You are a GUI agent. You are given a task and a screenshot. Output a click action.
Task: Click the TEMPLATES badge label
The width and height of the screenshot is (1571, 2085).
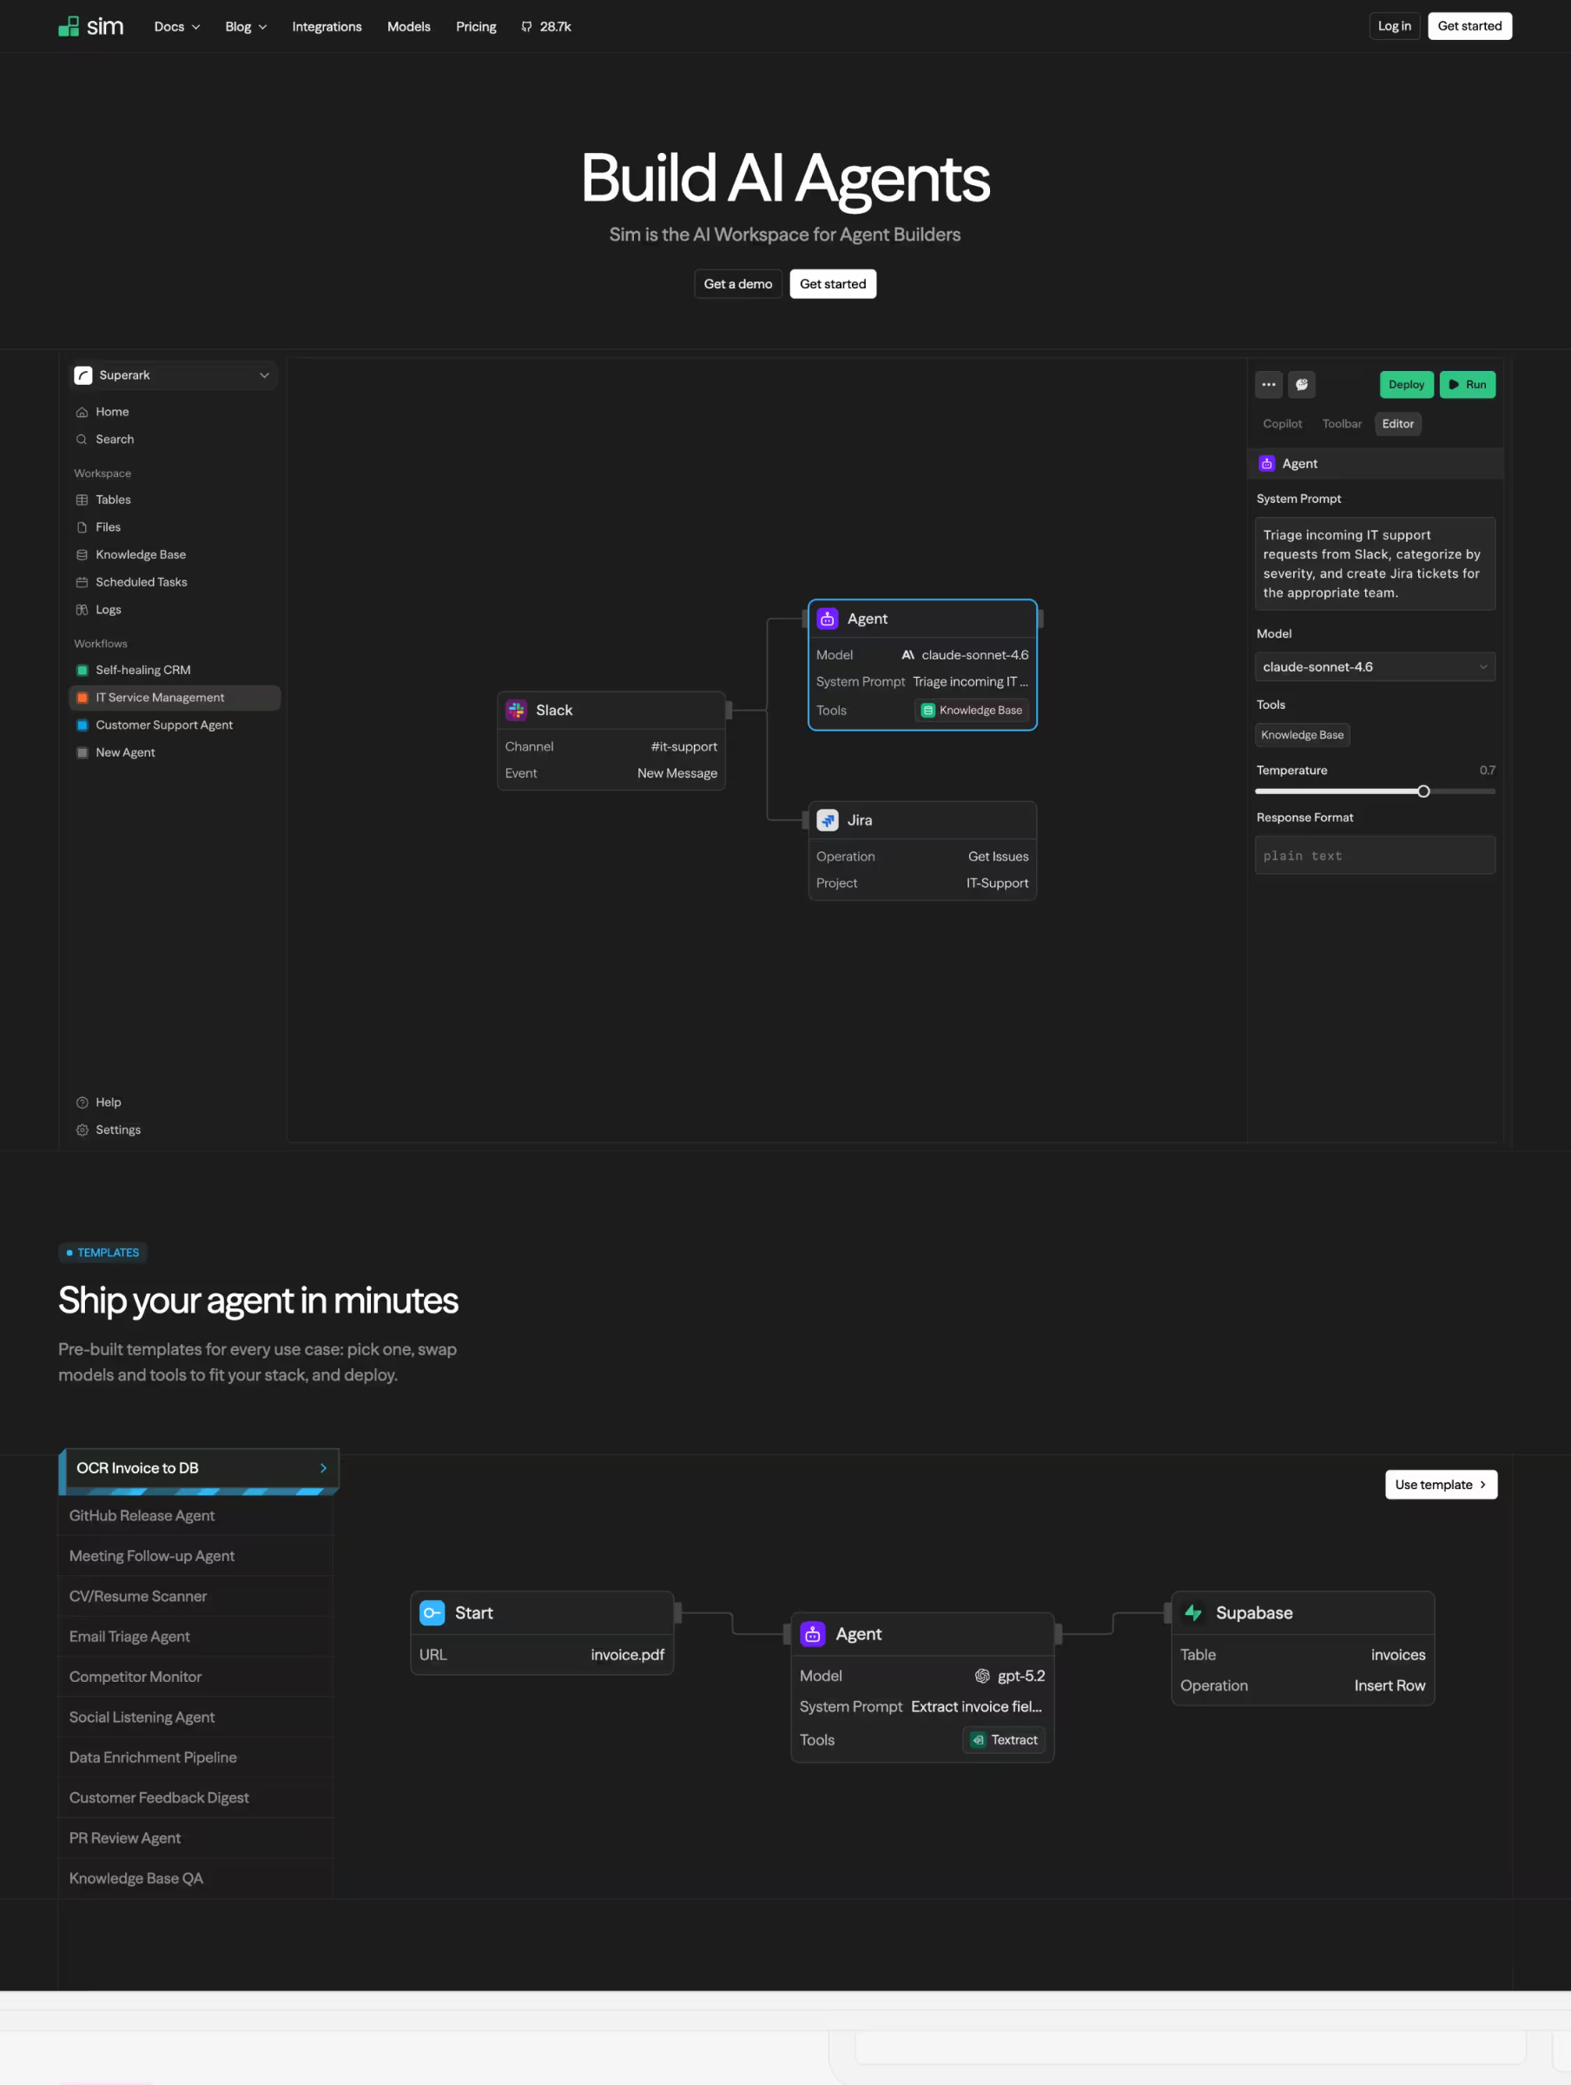pos(102,1253)
